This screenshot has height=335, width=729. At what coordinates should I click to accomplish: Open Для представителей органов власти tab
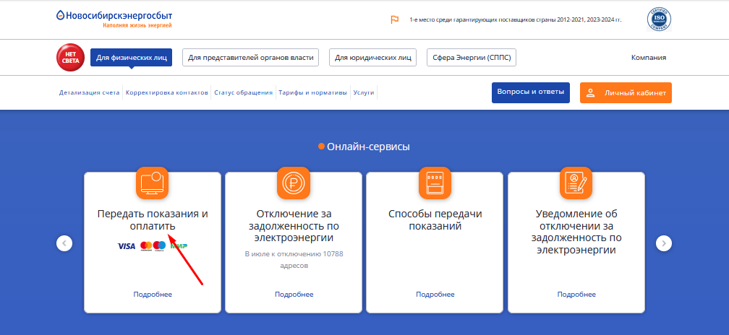pyautogui.click(x=250, y=58)
